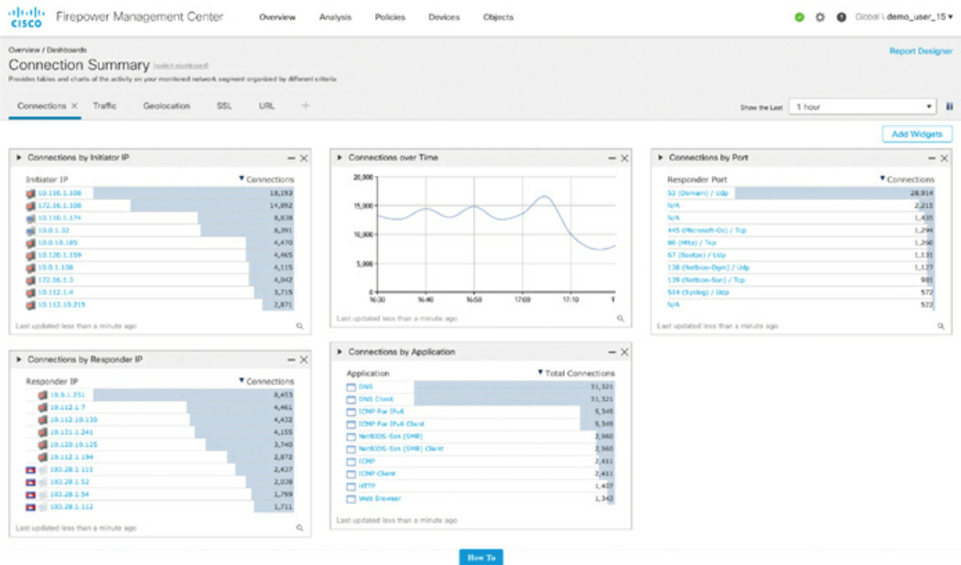Image resolution: width=961 pixels, height=565 pixels.
Task: Click magnifier in Connections over Time widget
Action: [621, 319]
